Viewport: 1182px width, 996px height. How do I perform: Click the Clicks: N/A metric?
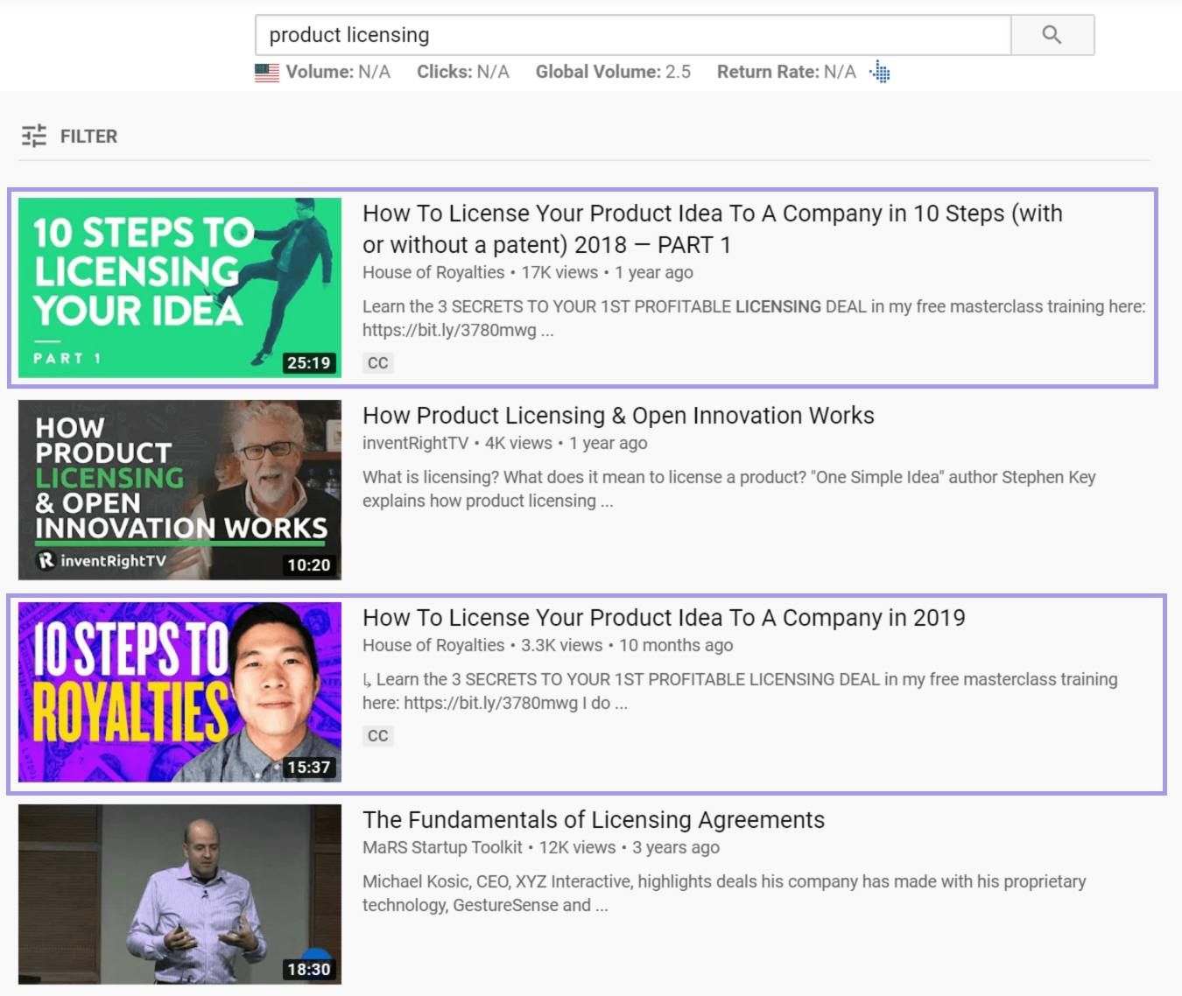(x=463, y=72)
